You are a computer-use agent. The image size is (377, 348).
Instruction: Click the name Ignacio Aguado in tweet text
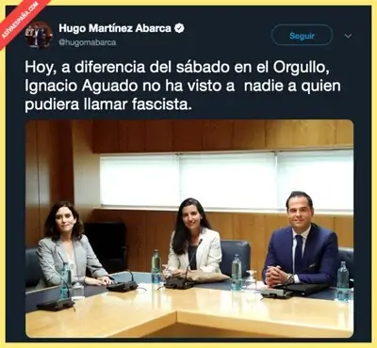(x=79, y=87)
